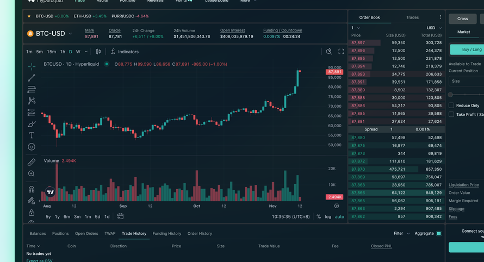Enter fullscreen chart mode
The width and height of the screenshot is (484, 262).
[341, 52]
